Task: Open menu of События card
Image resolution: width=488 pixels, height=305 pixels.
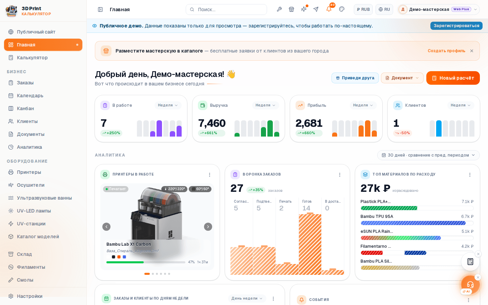Action: click(x=468, y=300)
